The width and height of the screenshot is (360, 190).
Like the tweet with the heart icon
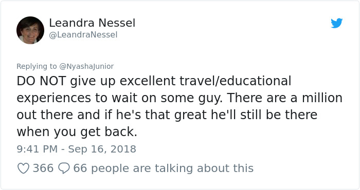(x=24, y=168)
